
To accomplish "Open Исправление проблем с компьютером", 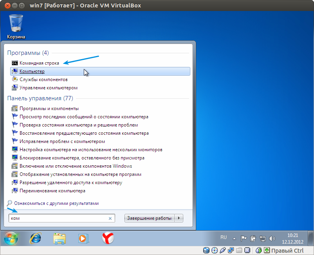I will pos(100,141).
